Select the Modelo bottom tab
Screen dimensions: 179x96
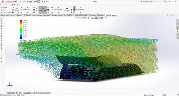pos(19,93)
